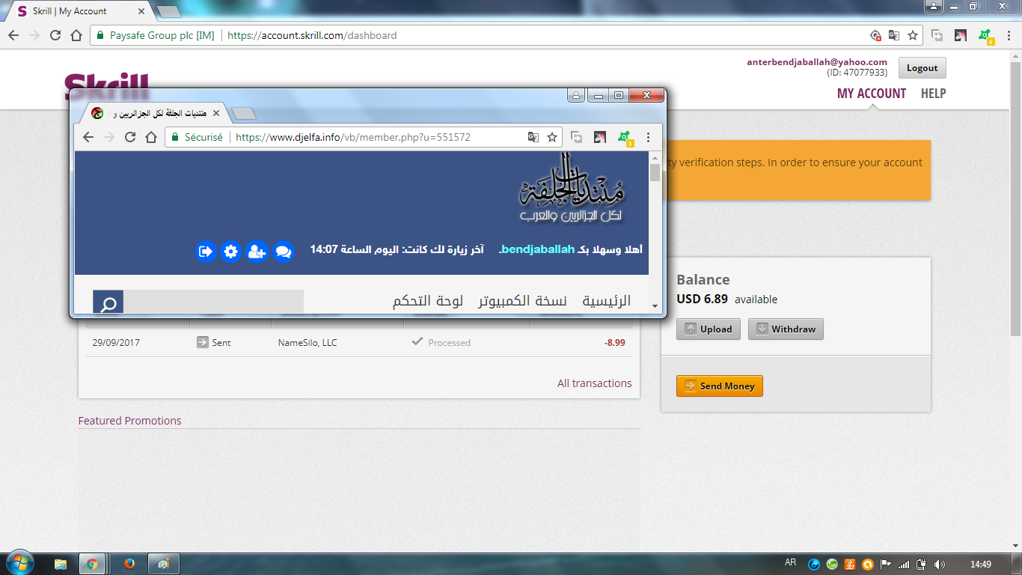Close the djelfa forum tab
Screen dimensions: 1022x575
tap(216, 113)
